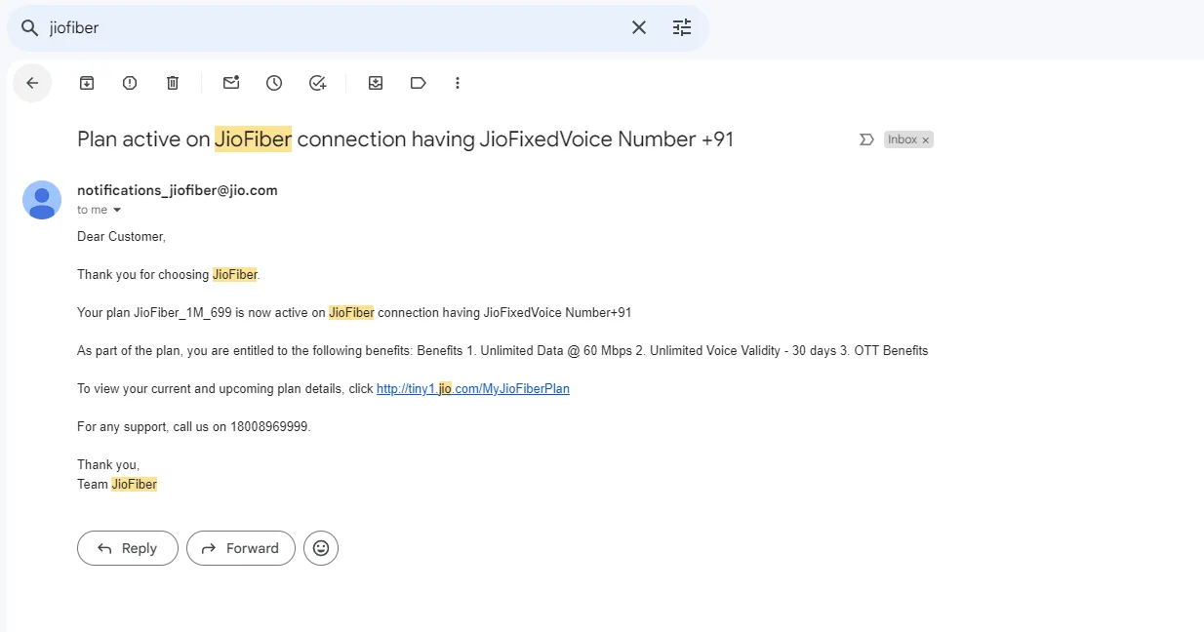Image resolution: width=1204 pixels, height=632 pixels.
Task: Open the More options three-dot menu
Action: 458,83
